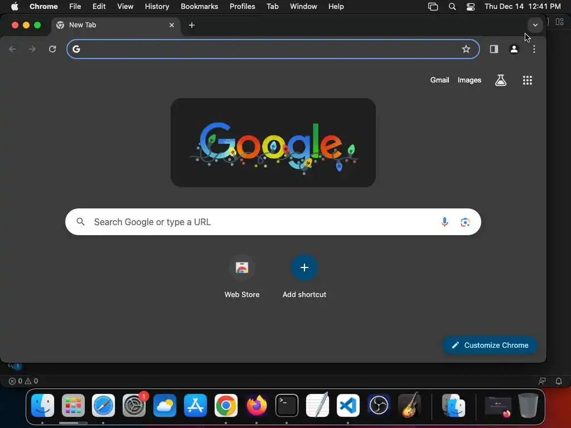Open the Tab menu

tap(272, 7)
